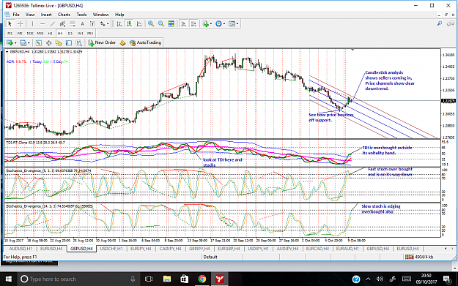Pick the Horizontal Line drawing tool
The width and height of the screenshot is (458, 286).
point(43,24)
